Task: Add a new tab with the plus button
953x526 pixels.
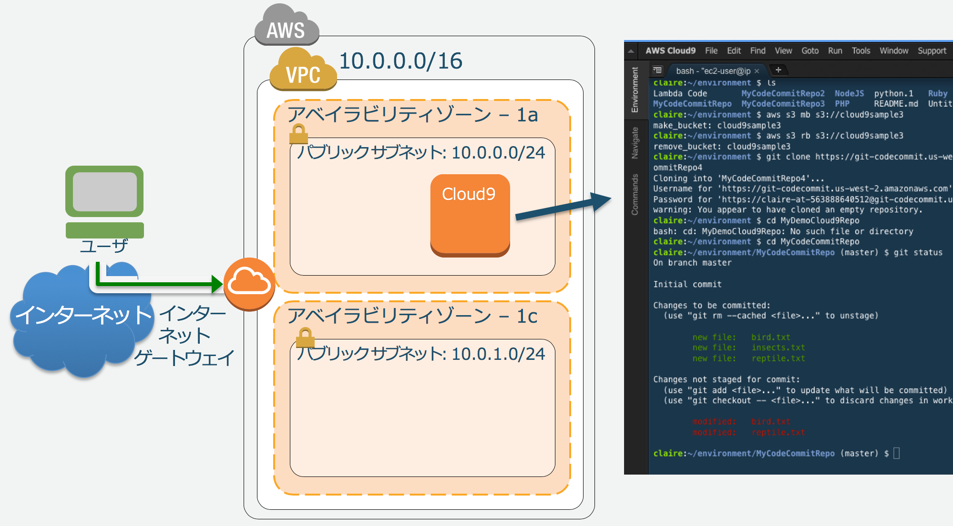Action: (x=779, y=70)
